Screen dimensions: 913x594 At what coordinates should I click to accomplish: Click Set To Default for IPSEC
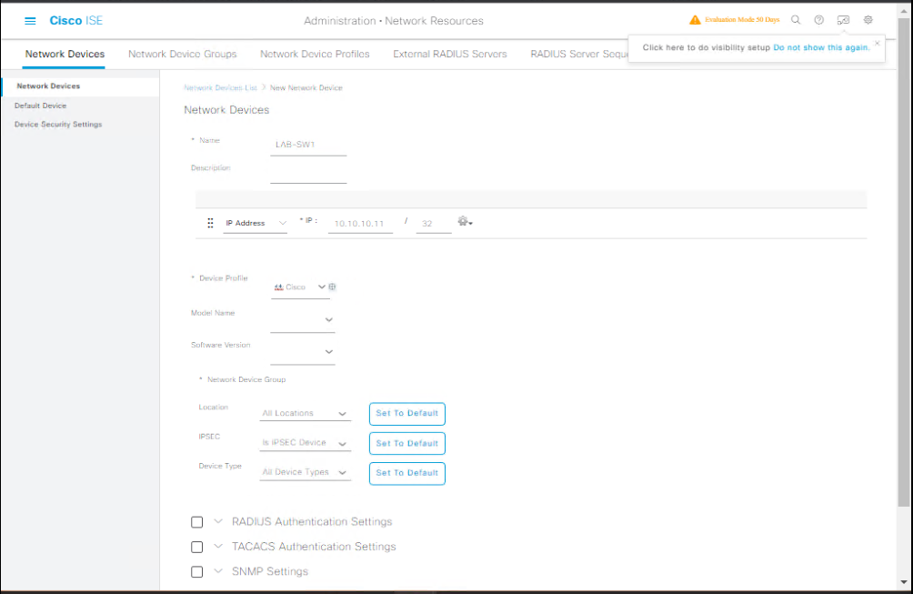coord(407,443)
